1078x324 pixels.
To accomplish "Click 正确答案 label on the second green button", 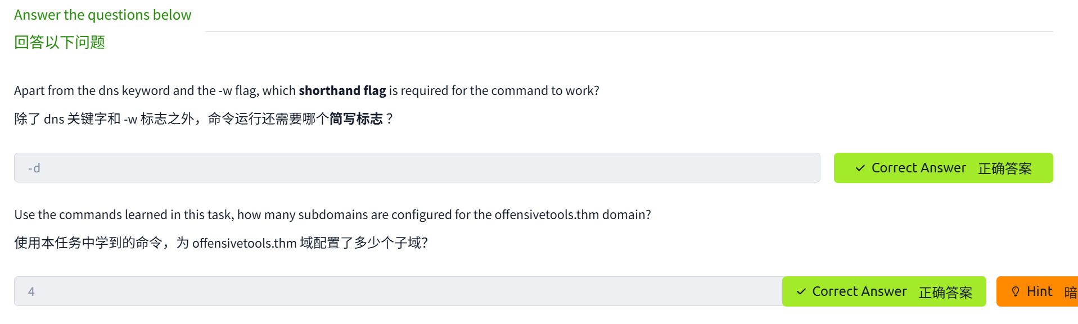I will click(945, 292).
